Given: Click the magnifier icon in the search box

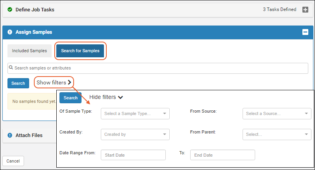Looking at the screenshot, I should tap(11, 68).
